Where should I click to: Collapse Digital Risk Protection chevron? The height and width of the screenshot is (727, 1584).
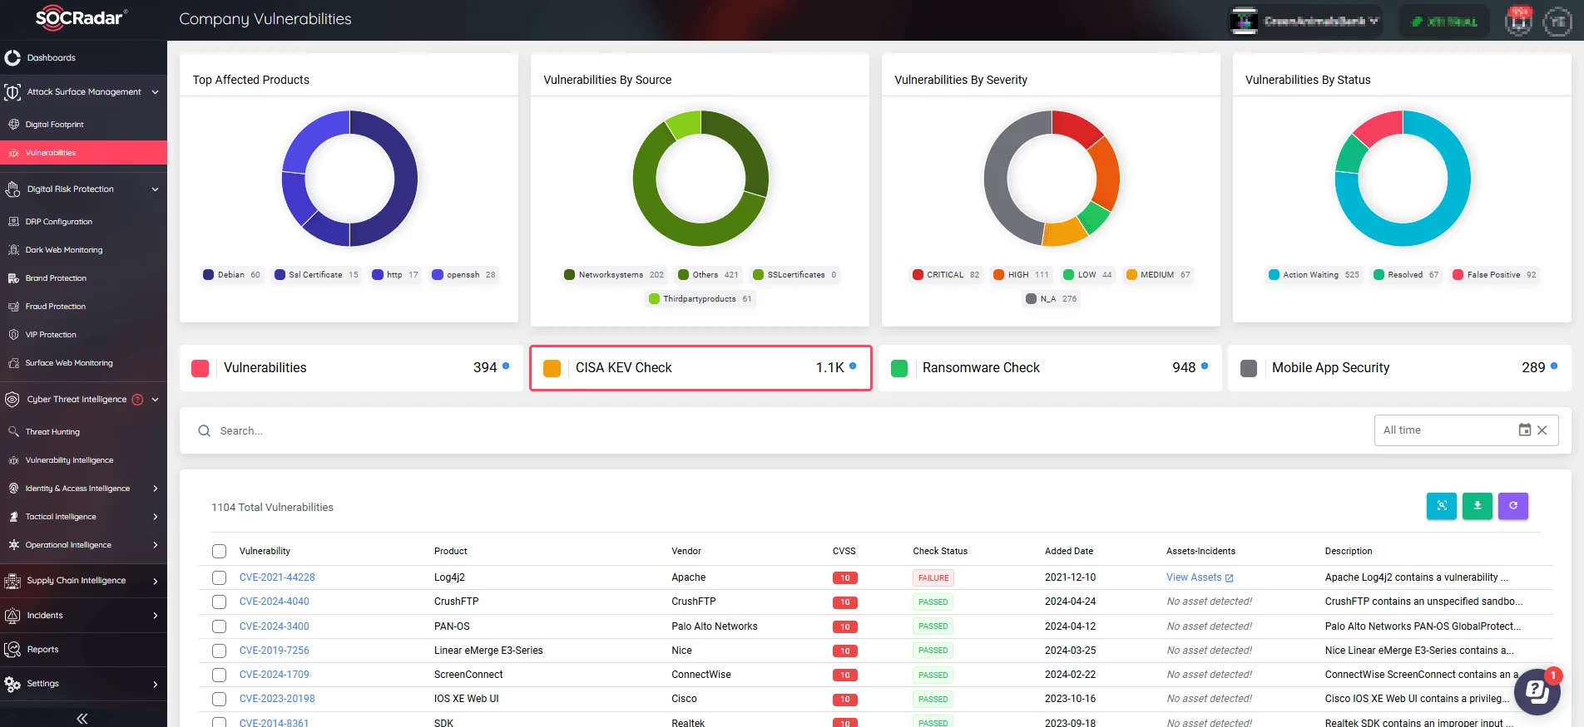click(x=156, y=189)
